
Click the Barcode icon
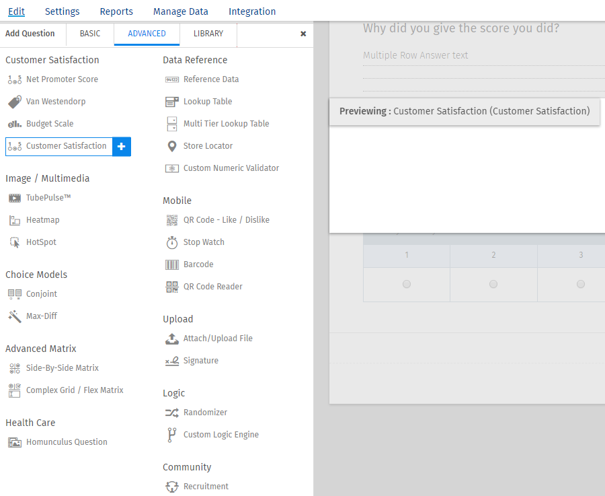point(172,264)
